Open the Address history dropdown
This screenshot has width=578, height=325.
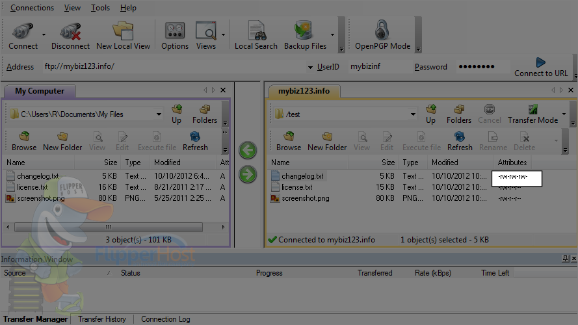click(x=310, y=67)
